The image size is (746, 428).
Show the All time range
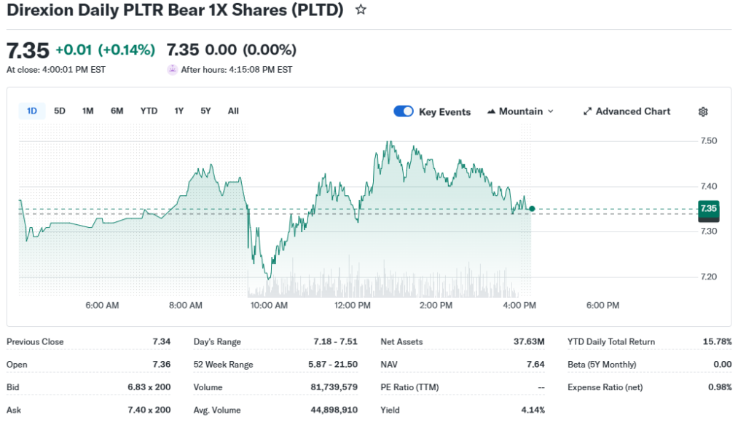(x=233, y=111)
